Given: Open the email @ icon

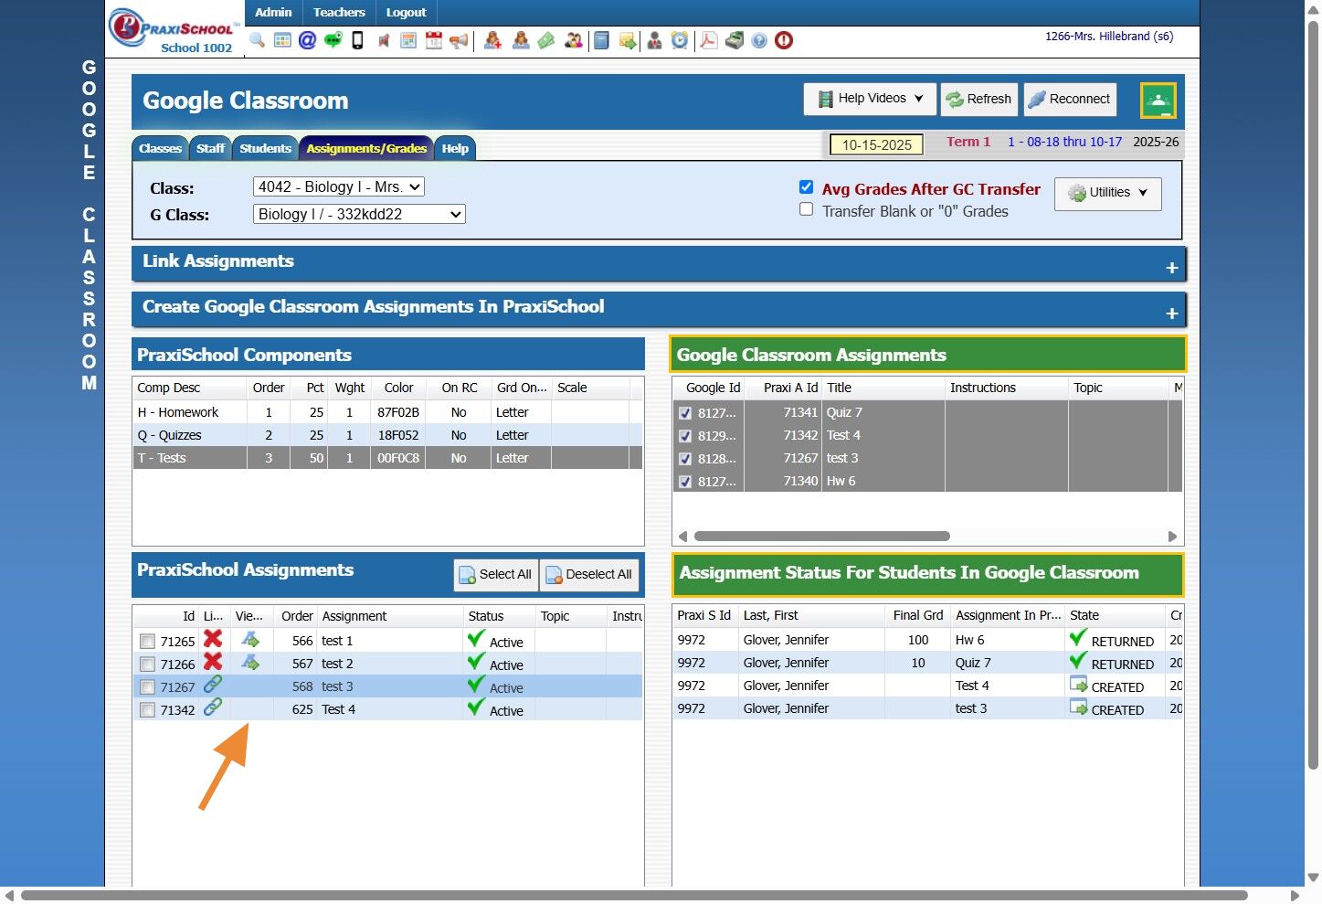Looking at the screenshot, I should (307, 40).
